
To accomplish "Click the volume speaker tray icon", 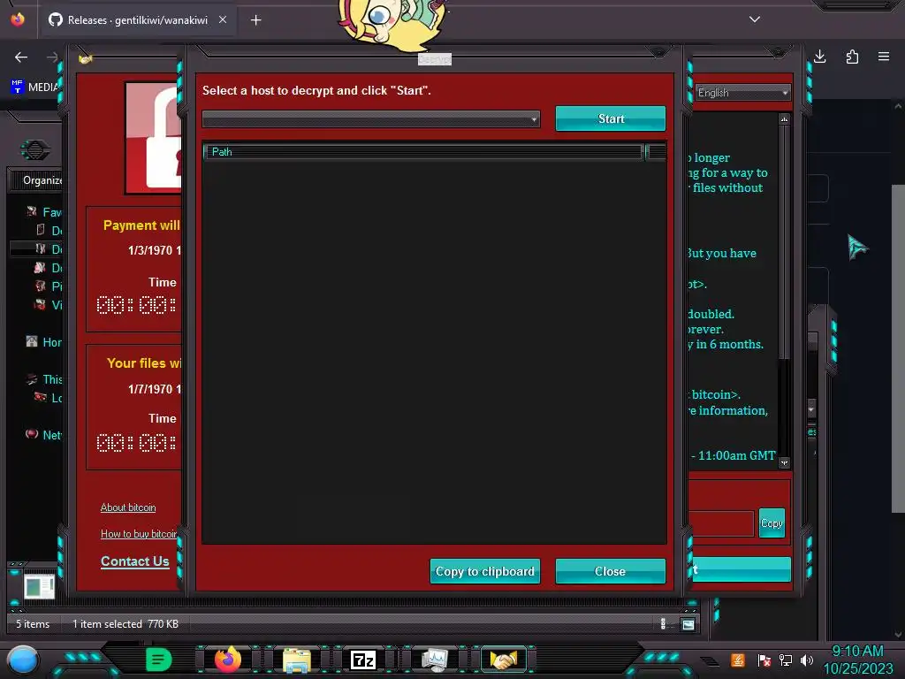I will tap(807, 660).
